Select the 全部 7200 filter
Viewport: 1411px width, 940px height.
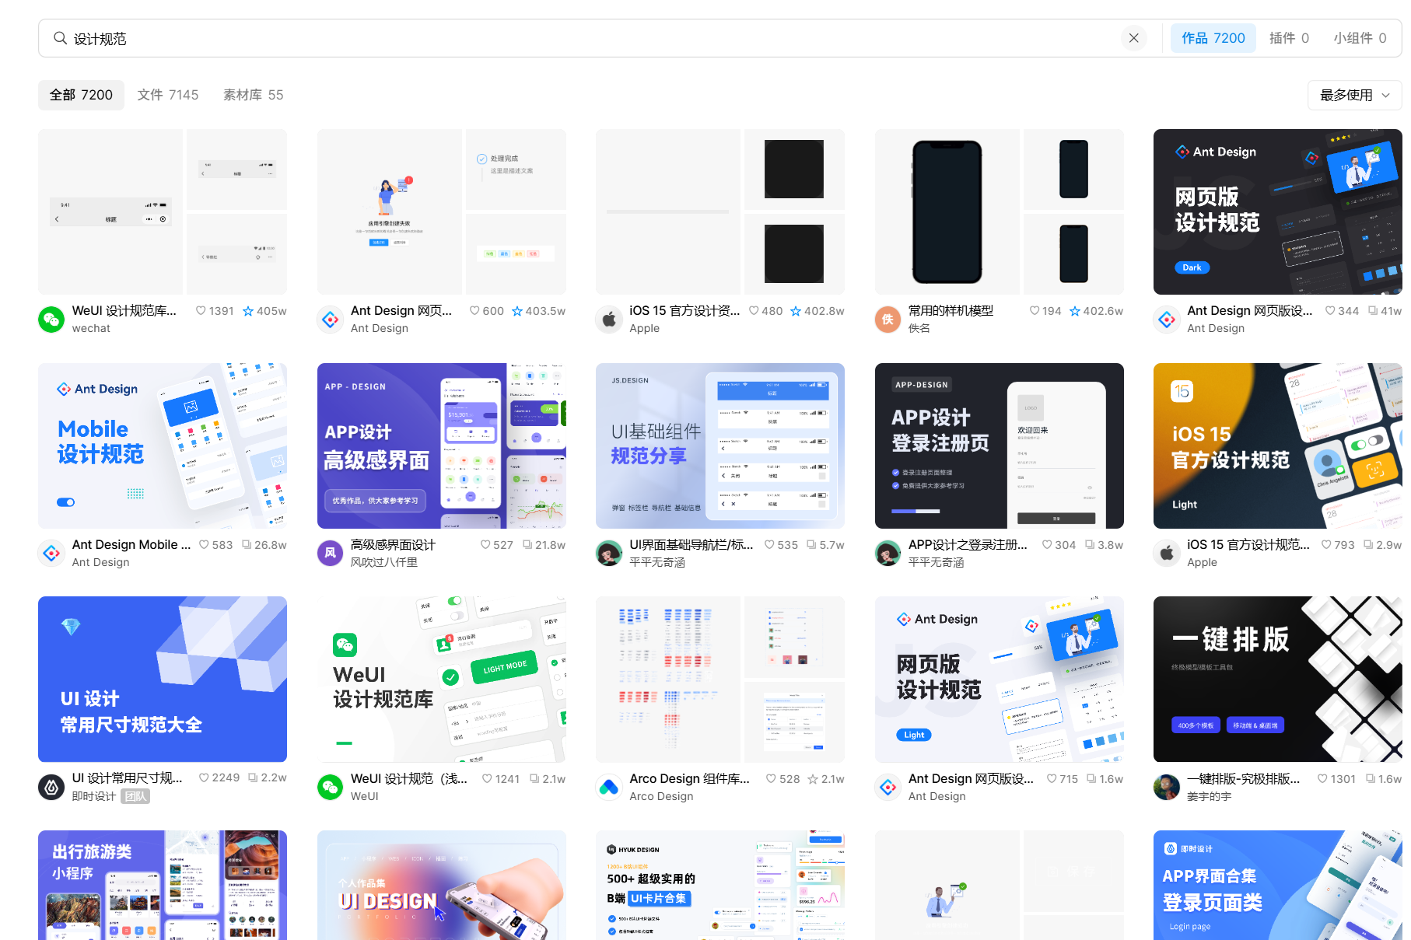(x=81, y=95)
